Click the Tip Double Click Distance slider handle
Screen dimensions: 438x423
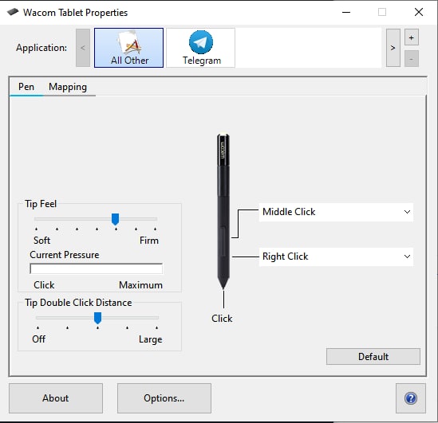coord(97,318)
